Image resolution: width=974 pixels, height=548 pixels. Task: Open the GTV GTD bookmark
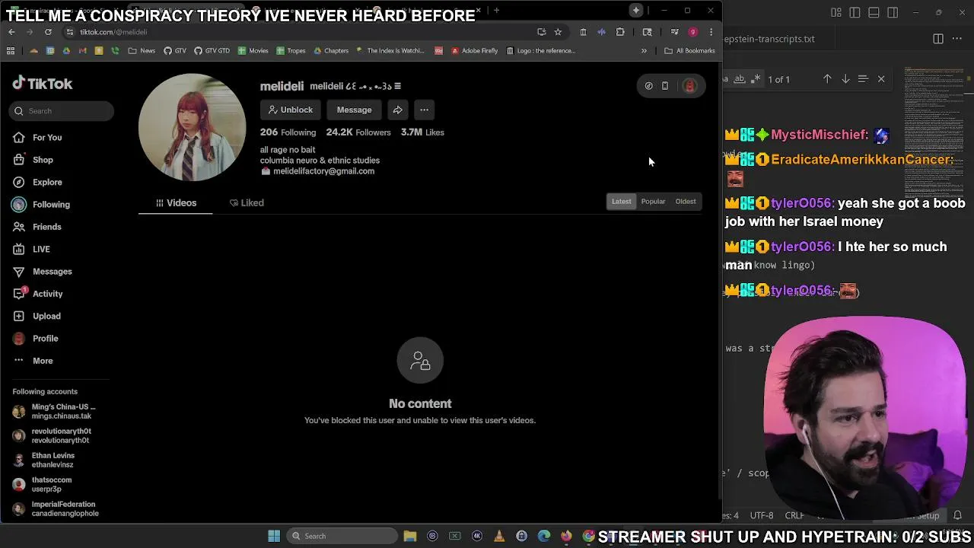(x=212, y=51)
